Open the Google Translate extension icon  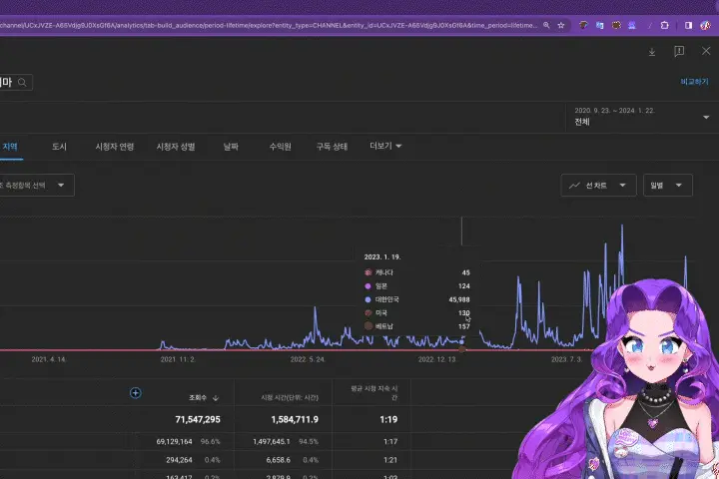click(600, 26)
